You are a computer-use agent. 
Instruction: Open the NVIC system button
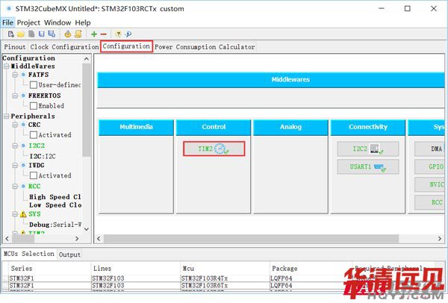pos(429,184)
